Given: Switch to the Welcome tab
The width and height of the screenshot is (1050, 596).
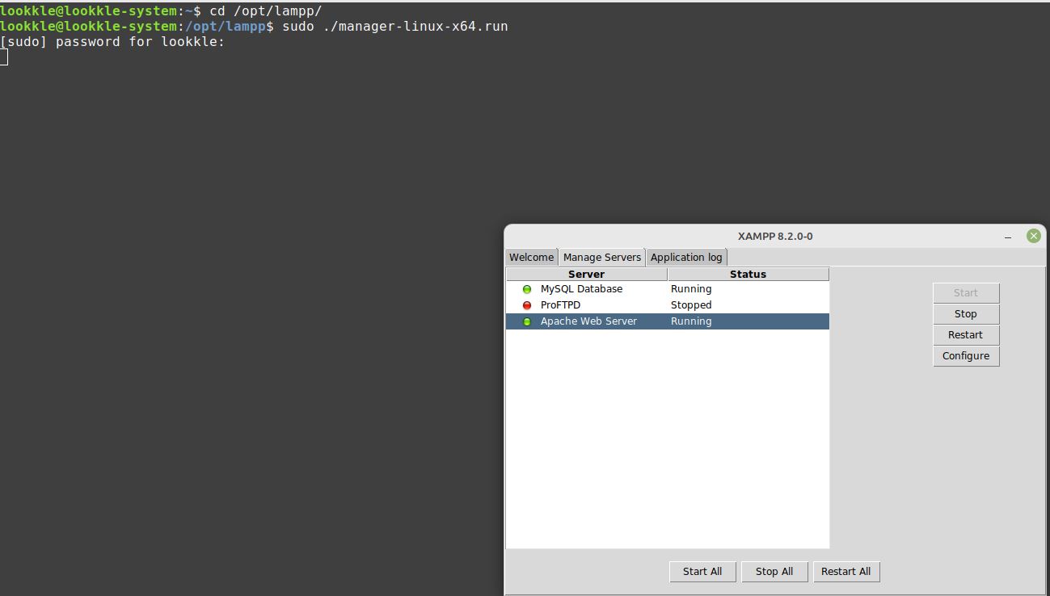Looking at the screenshot, I should 531,257.
